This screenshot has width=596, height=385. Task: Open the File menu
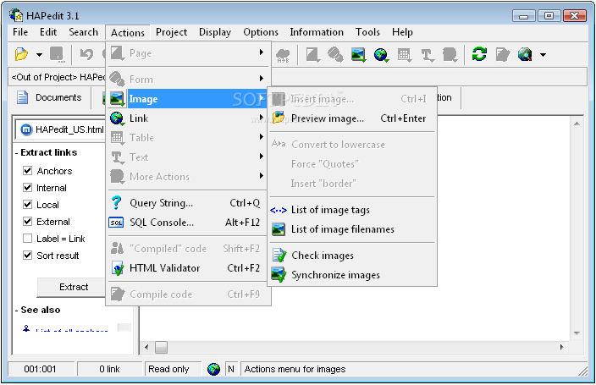coord(20,32)
